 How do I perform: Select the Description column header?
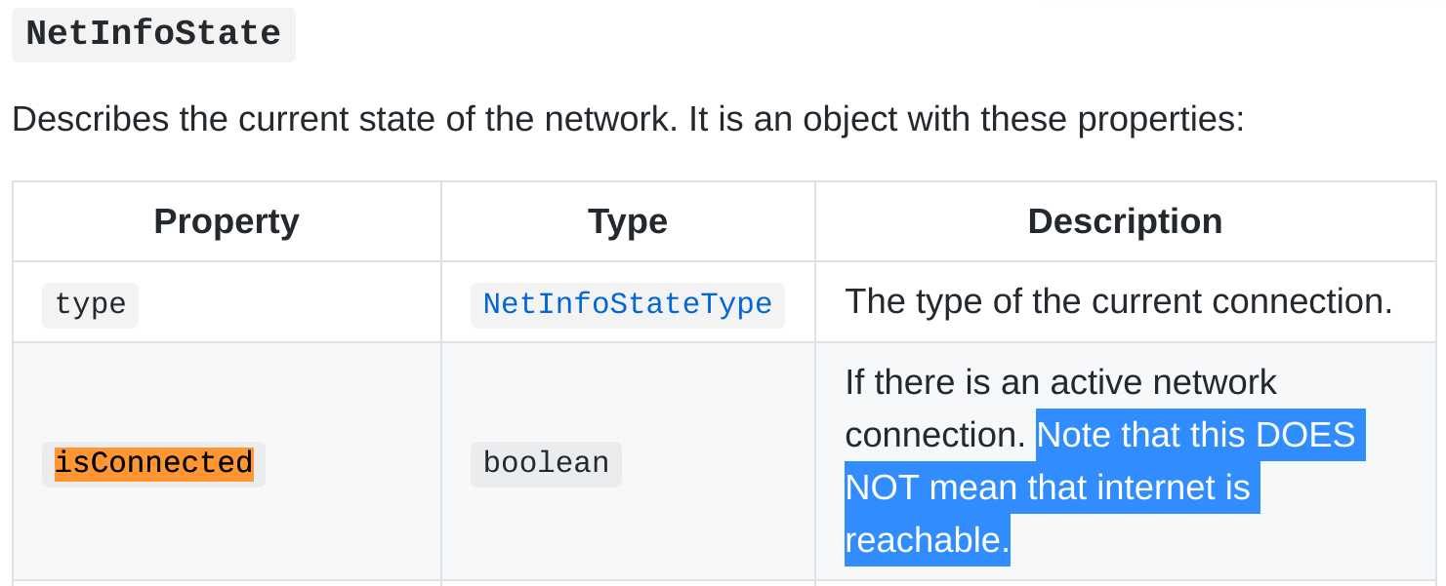pyautogui.click(x=1125, y=221)
